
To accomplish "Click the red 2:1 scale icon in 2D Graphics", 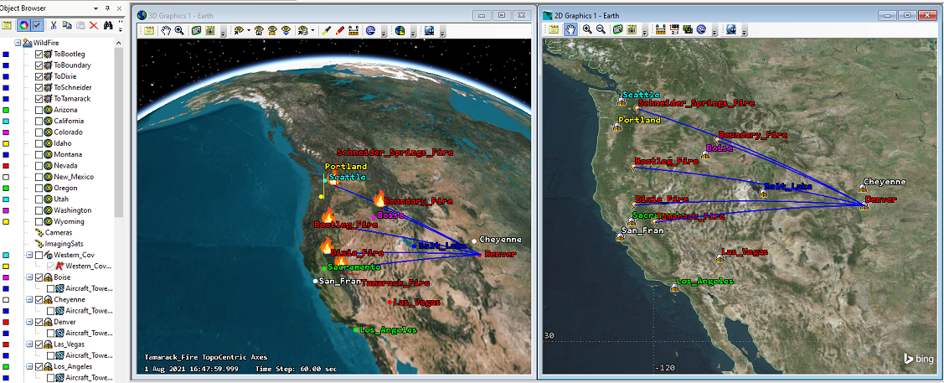I will pyautogui.click(x=674, y=29).
